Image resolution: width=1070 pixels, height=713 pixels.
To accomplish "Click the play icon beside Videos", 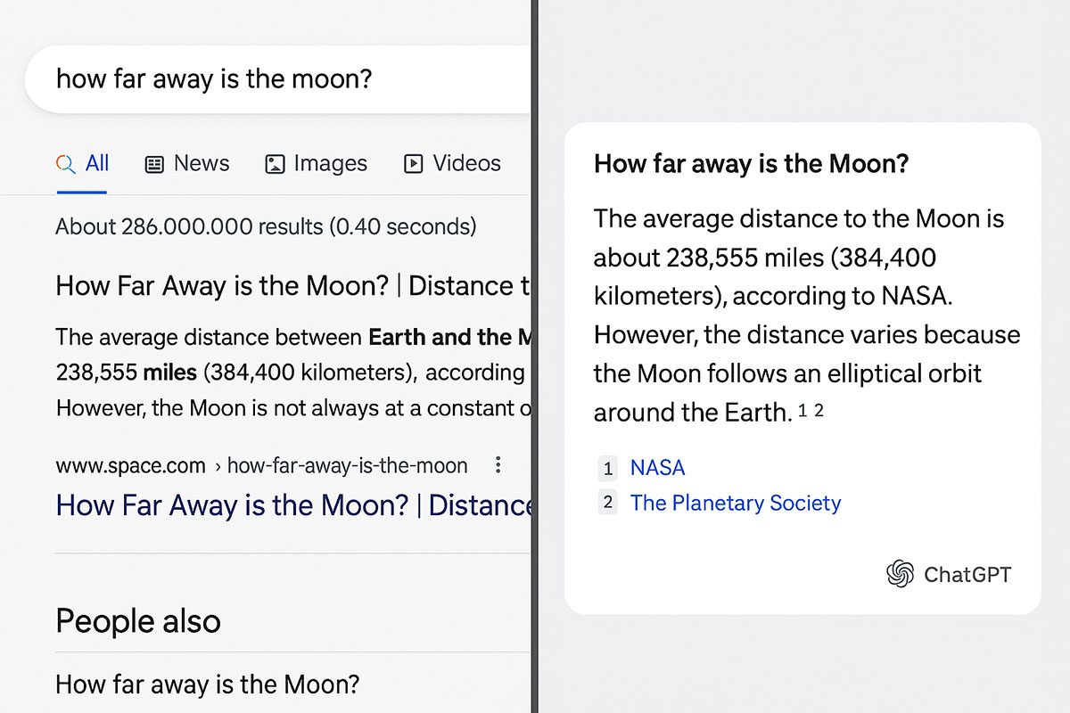I will click(412, 164).
